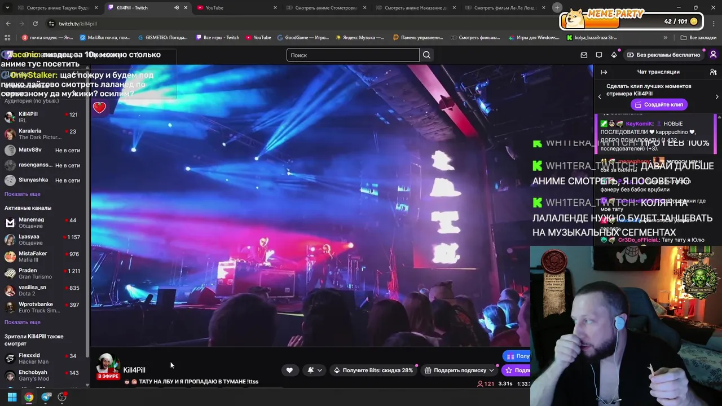Image resolution: width=722 pixels, height=406 pixels.
Task: Open the browser three-dot menu
Action: (x=714, y=24)
